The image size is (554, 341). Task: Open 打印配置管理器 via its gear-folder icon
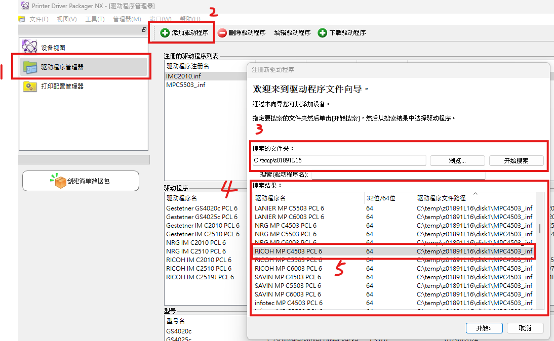tap(30, 86)
